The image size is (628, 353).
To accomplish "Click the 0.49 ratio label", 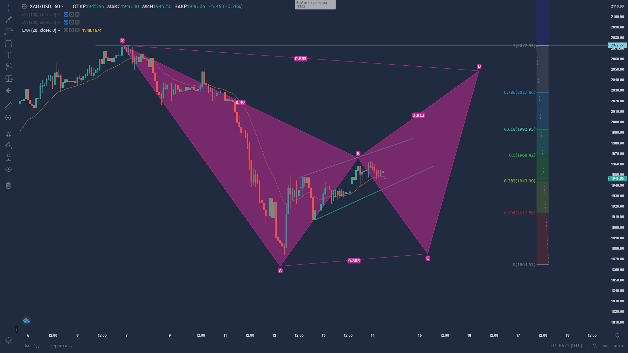I will coord(240,103).
